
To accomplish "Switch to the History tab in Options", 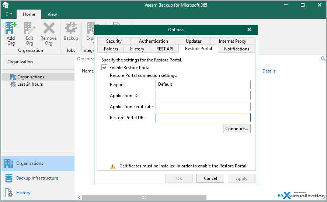I will point(137,49).
